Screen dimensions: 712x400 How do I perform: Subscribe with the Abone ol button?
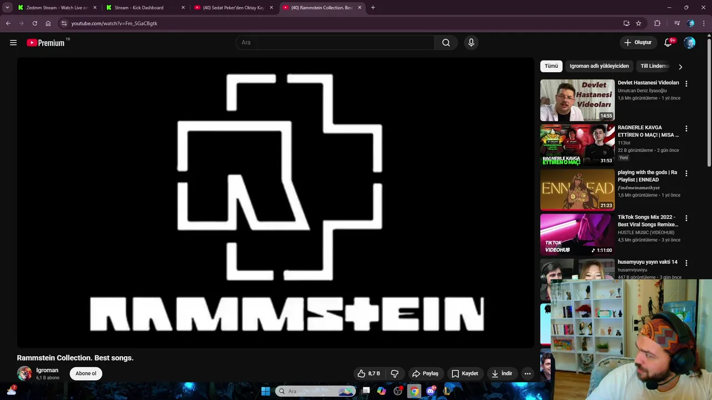pos(86,373)
